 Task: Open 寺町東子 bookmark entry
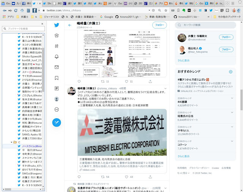click(30, 154)
